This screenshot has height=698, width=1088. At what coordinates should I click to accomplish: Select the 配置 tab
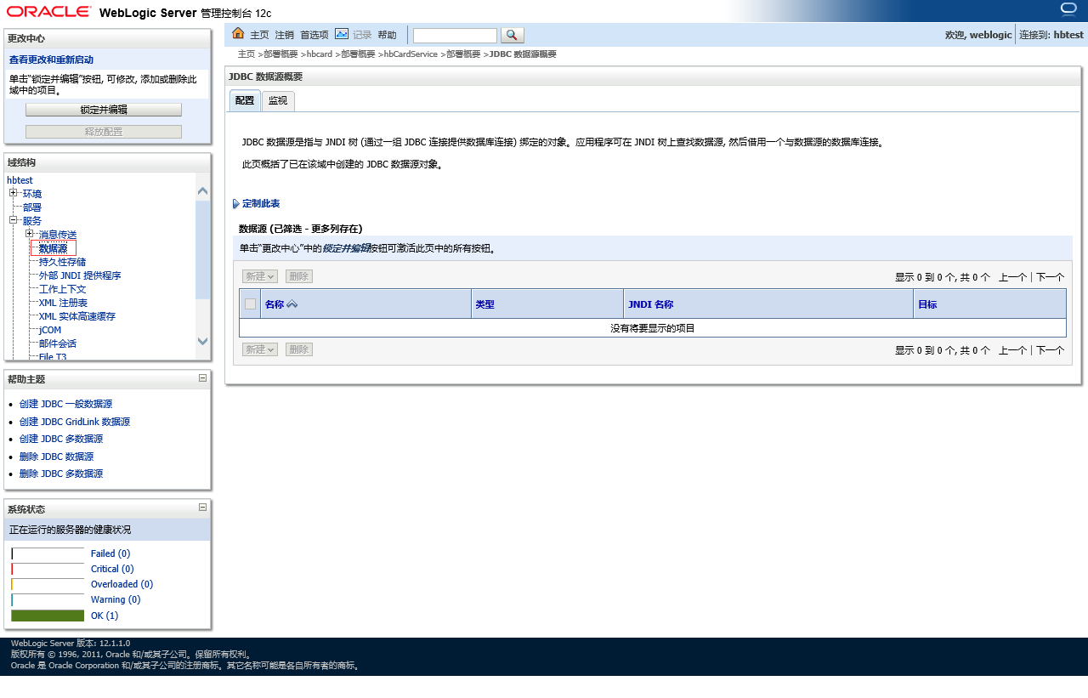point(245,100)
